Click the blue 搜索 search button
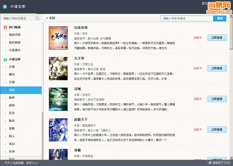Screen dimensions: 233x166 (x=220, y=18)
